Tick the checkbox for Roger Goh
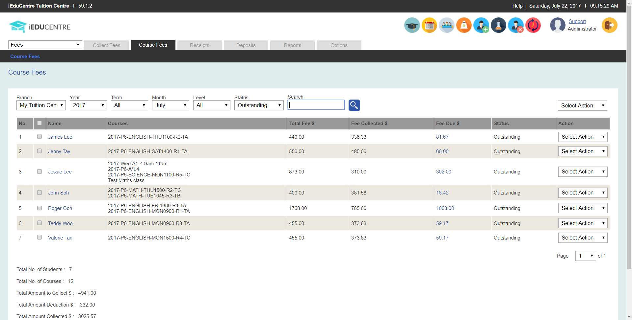This screenshot has height=320, width=632. coord(39,208)
